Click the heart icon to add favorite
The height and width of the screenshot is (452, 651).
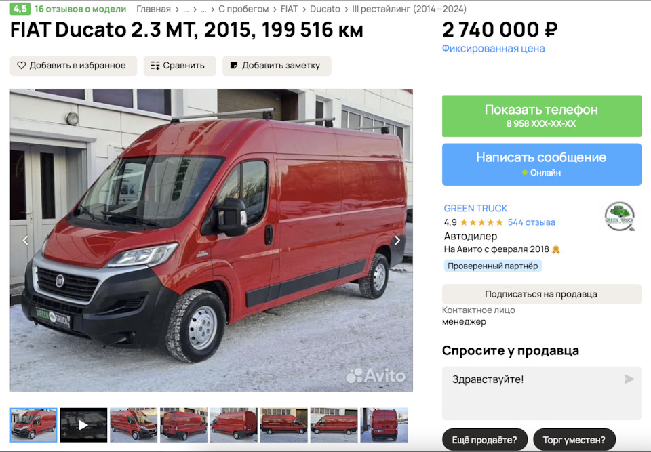pos(21,66)
